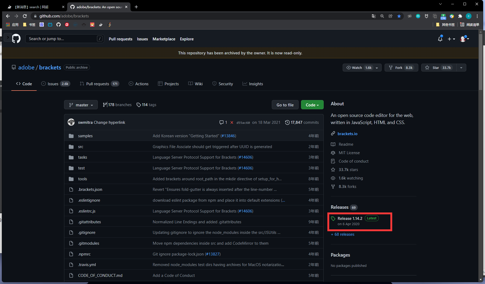
Task: Open the Code of conduct link in About
Action: click(353, 161)
